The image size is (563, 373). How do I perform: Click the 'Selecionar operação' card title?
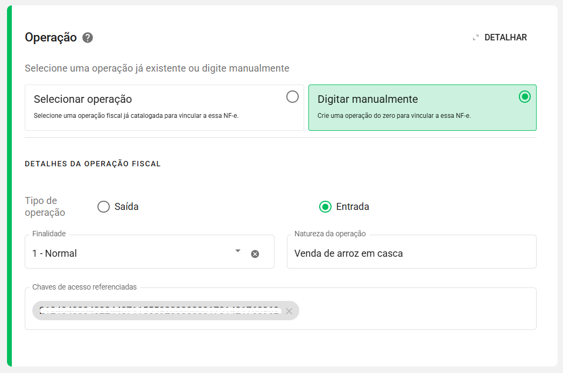coord(83,100)
